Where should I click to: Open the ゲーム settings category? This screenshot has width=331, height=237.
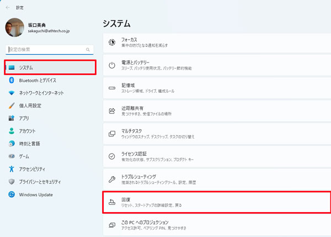click(x=24, y=156)
